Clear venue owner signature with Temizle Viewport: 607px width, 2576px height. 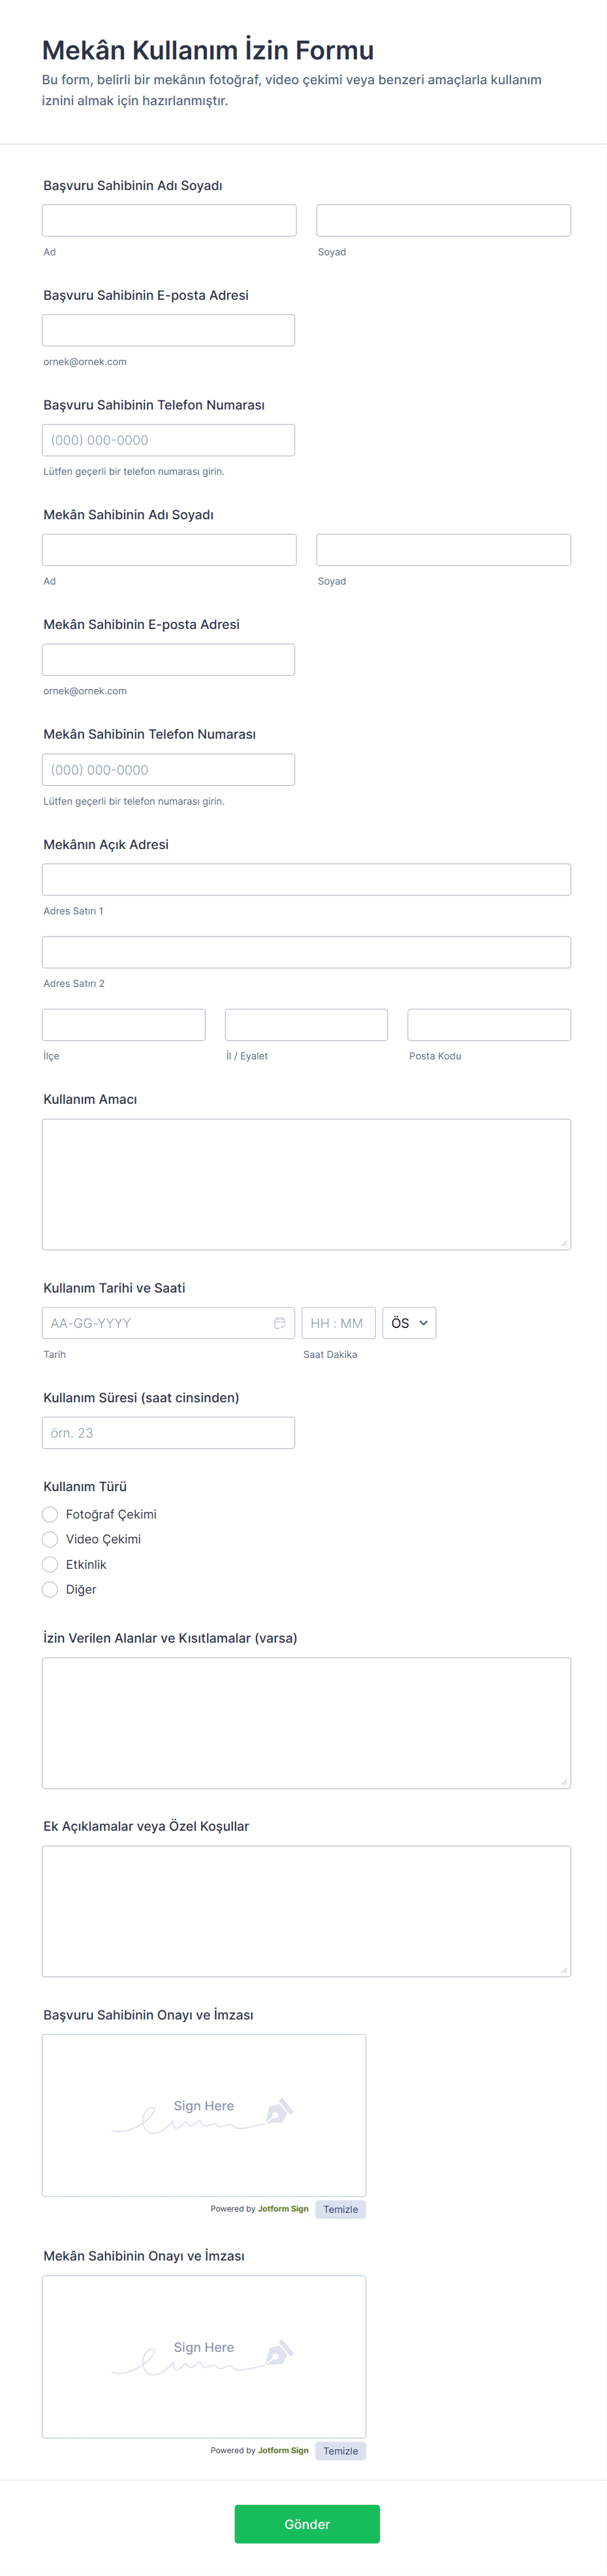point(340,2449)
